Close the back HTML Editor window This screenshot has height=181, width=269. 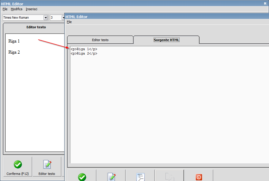(265, 3)
